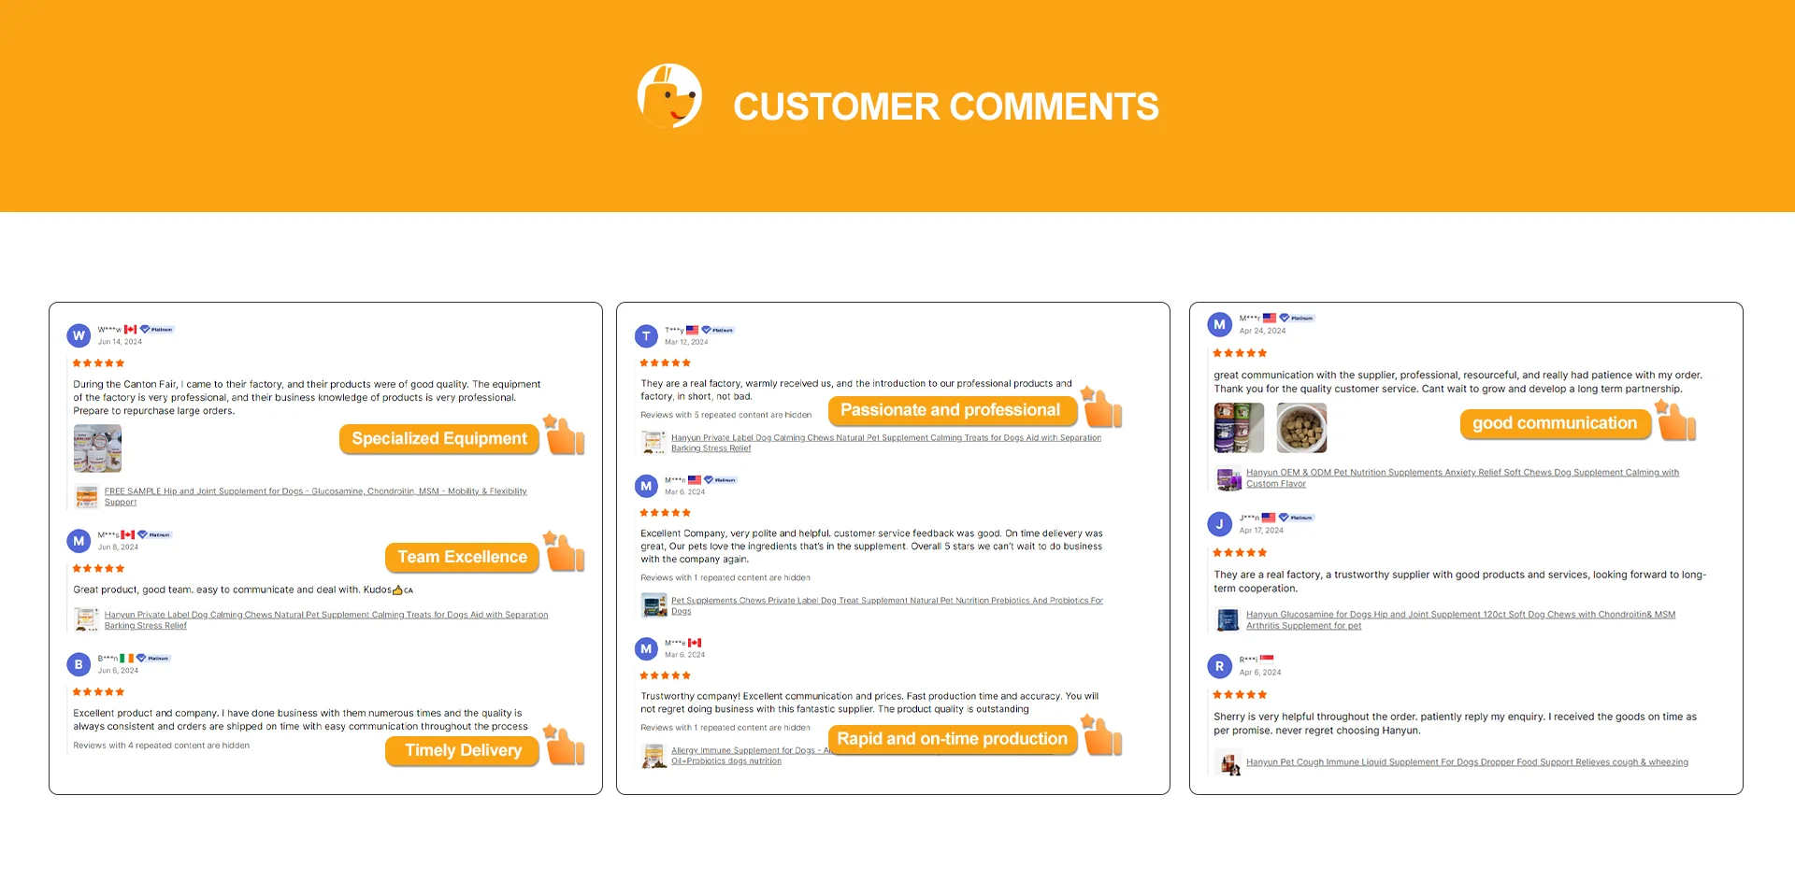Screen dimensions: 1795x881
Task: Click the dog mascot logo in header
Action: [669, 96]
